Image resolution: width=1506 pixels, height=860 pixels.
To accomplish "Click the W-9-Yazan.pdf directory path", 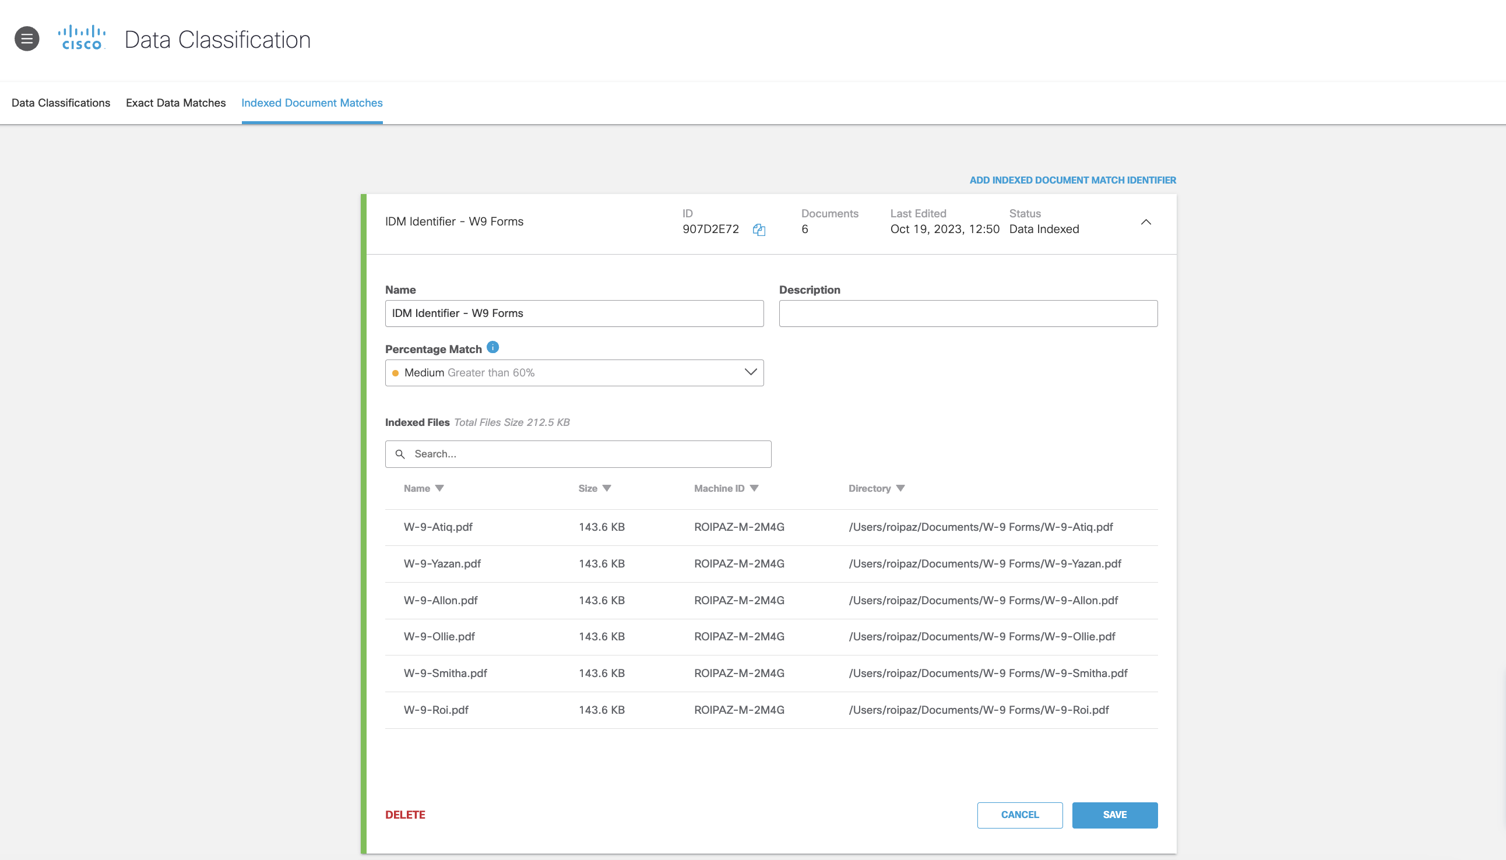I will pos(985,563).
